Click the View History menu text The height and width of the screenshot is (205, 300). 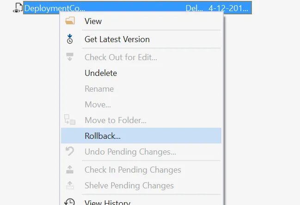pyautogui.click(x=107, y=202)
